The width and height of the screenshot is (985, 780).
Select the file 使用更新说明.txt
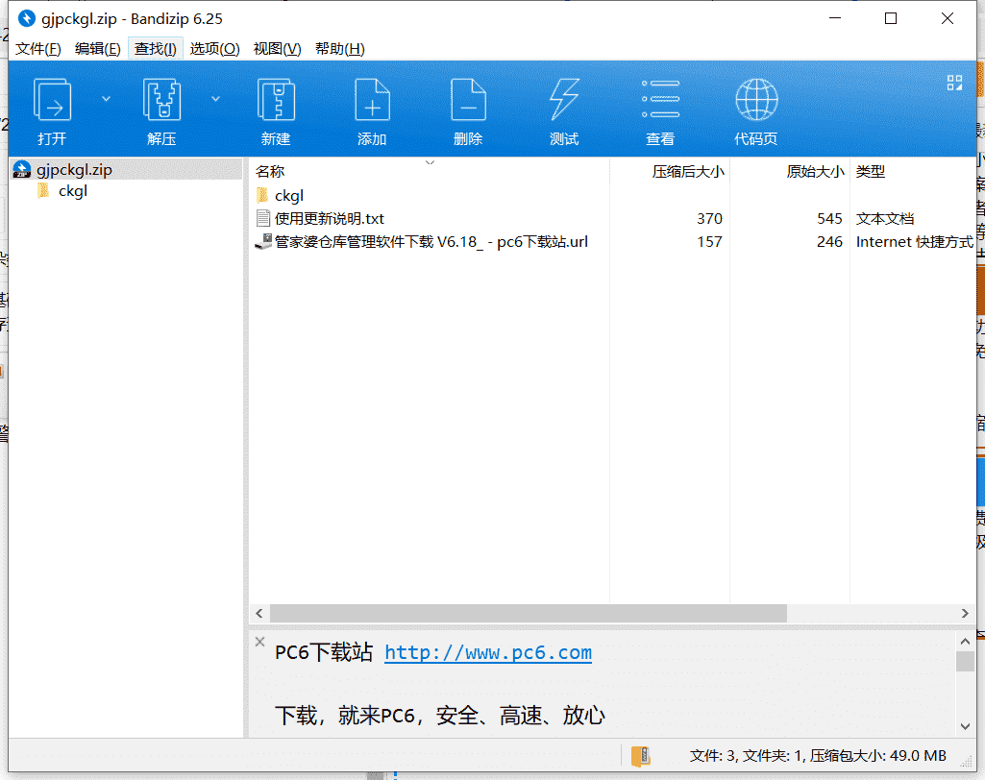pyautogui.click(x=330, y=219)
